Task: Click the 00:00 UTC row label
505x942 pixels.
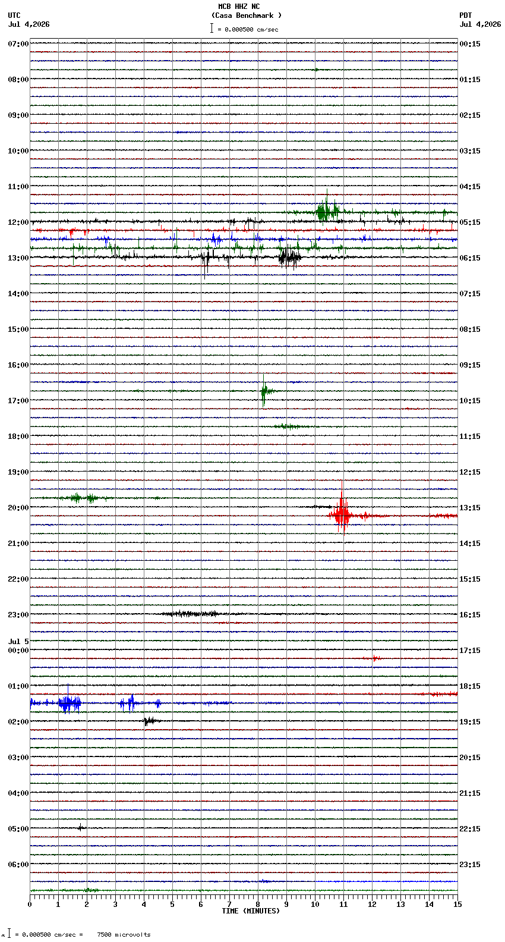Action: (18, 651)
